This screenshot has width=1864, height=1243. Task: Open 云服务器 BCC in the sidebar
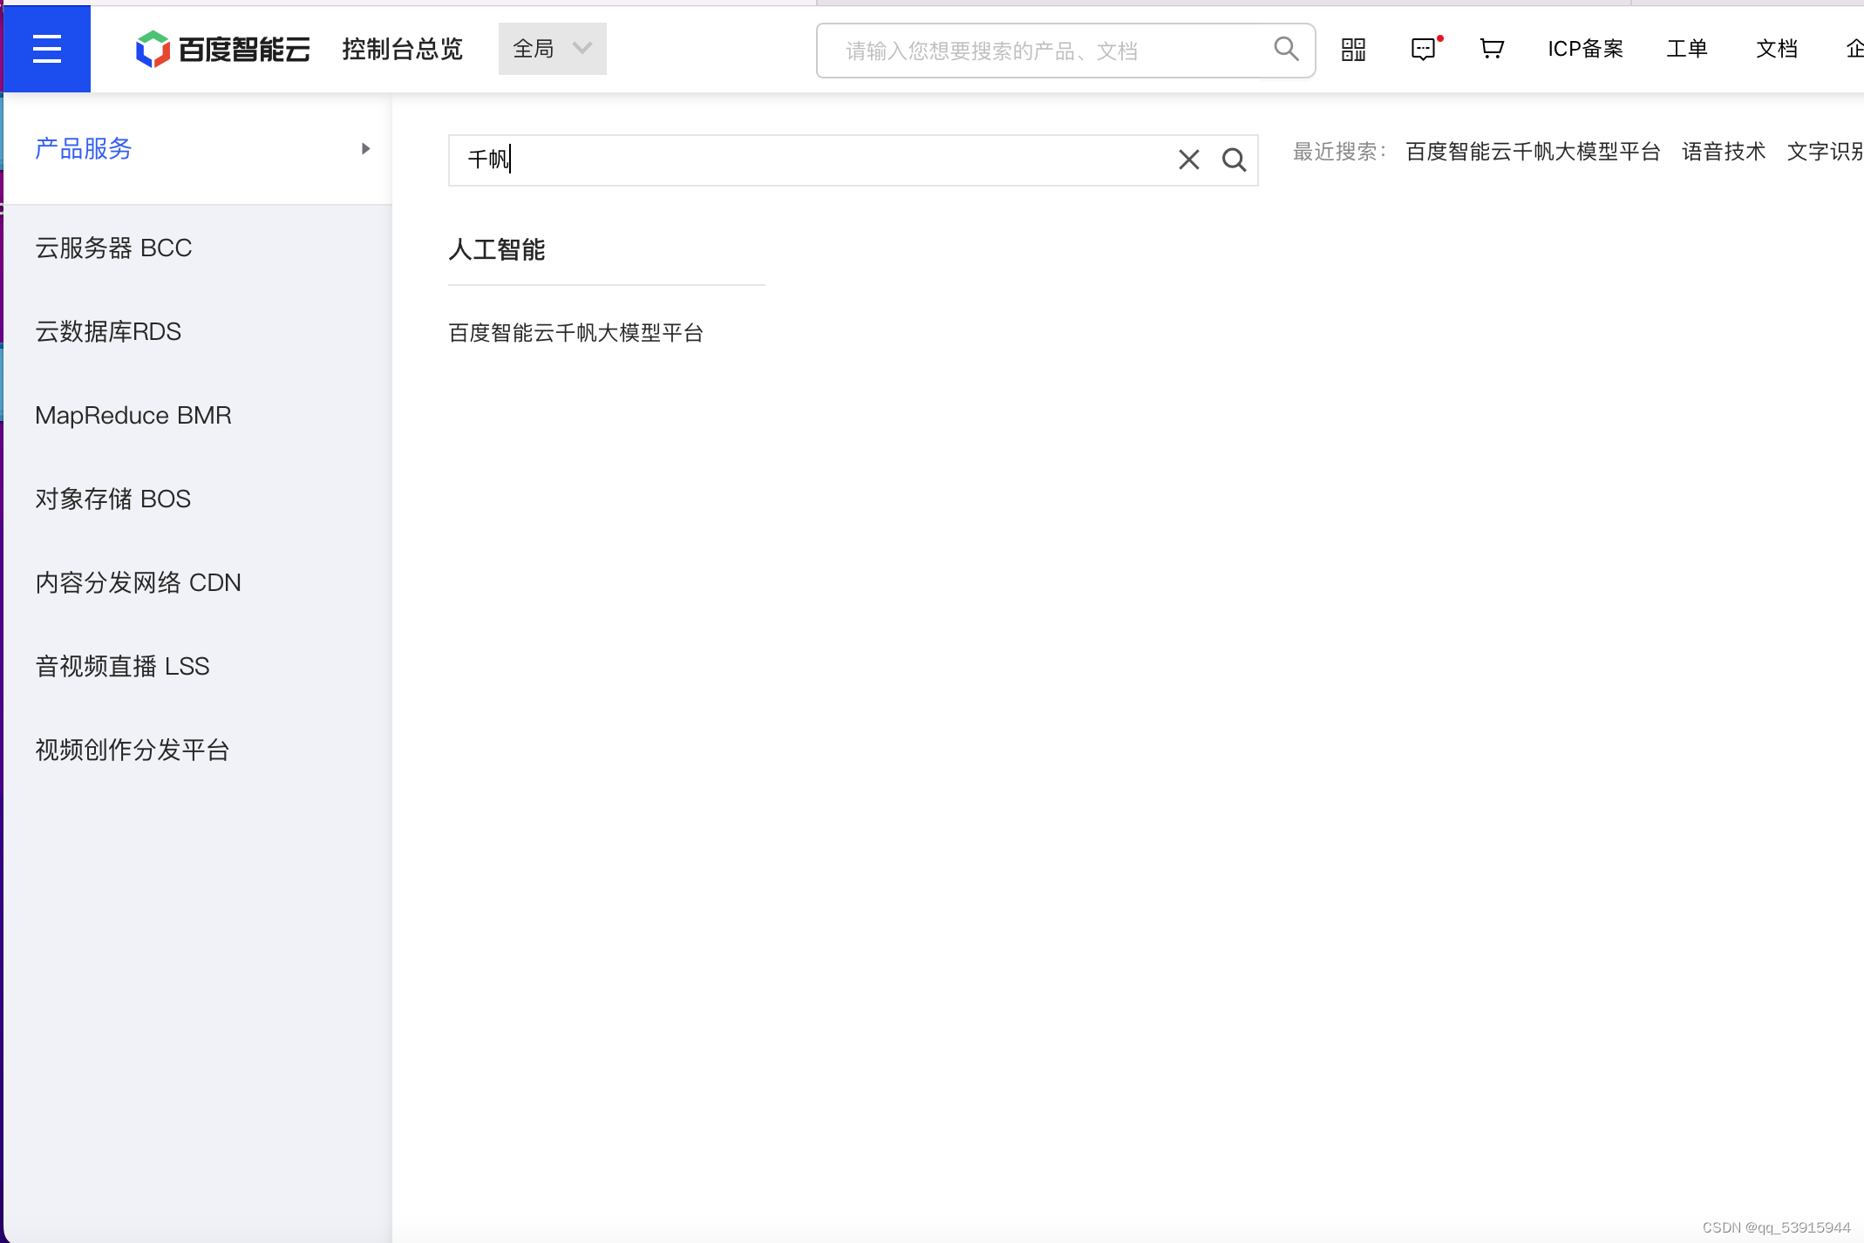pos(113,248)
